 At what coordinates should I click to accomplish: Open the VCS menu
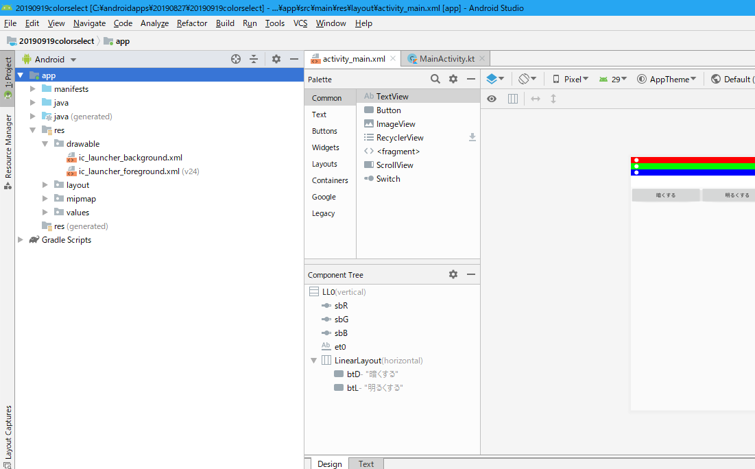click(300, 23)
